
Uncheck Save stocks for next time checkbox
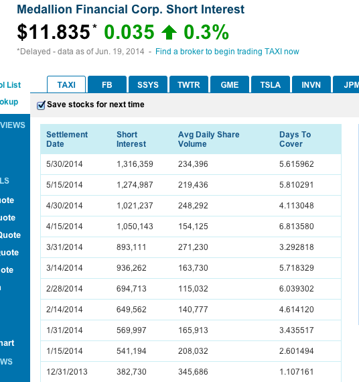click(41, 105)
